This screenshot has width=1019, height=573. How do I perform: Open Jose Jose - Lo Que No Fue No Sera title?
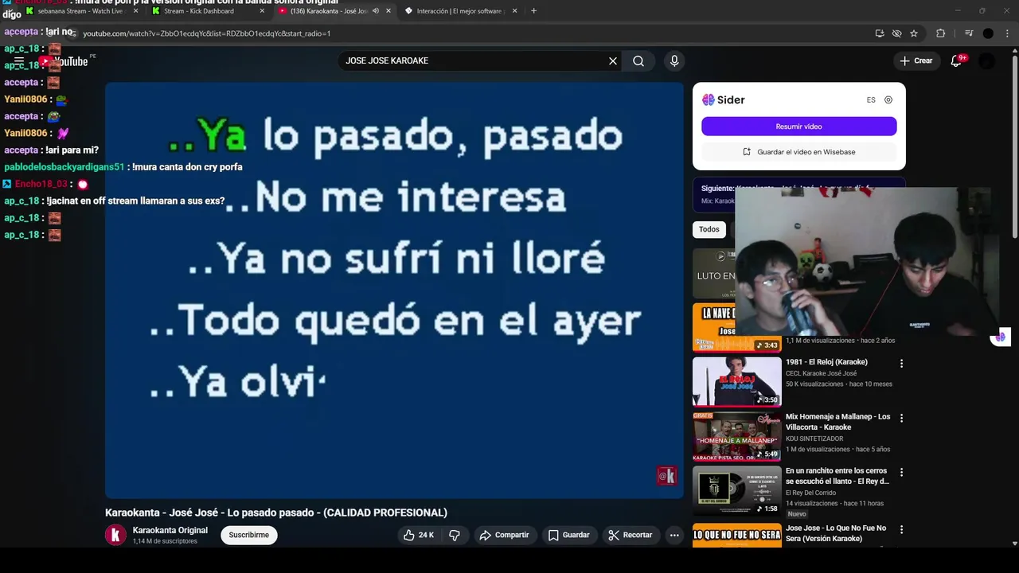coord(836,533)
